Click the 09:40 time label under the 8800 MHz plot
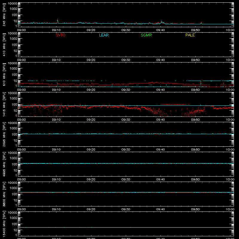The image size is (239, 239). click(160, 209)
